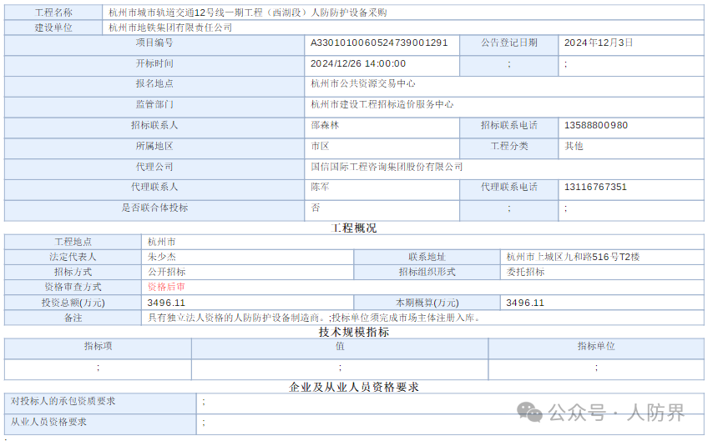Image resolution: width=708 pixels, height=441 pixels.
Task: Select bidding method 公开招标
Action: pyautogui.click(x=167, y=273)
